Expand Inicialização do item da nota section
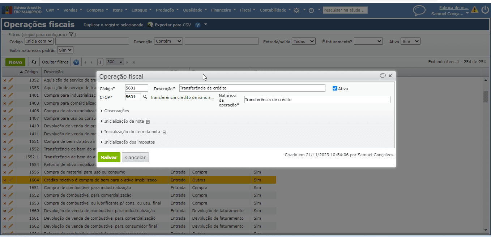Image resolution: width=491 pixels, height=237 pixels. 130,132
